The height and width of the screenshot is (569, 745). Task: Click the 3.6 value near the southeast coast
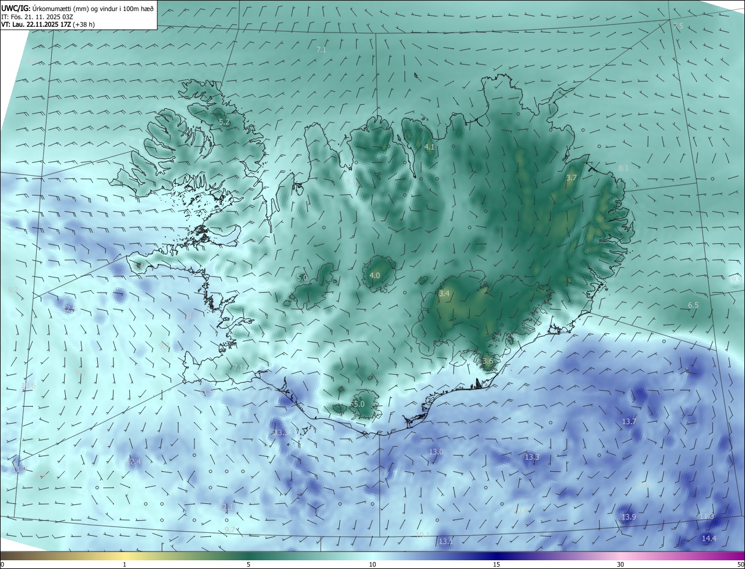[488, 361]
